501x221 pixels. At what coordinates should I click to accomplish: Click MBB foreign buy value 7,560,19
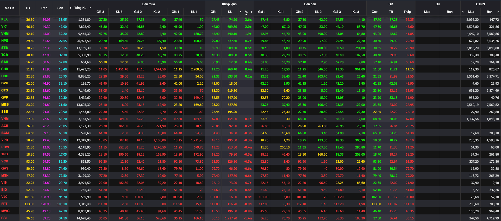tap(473, 105)
